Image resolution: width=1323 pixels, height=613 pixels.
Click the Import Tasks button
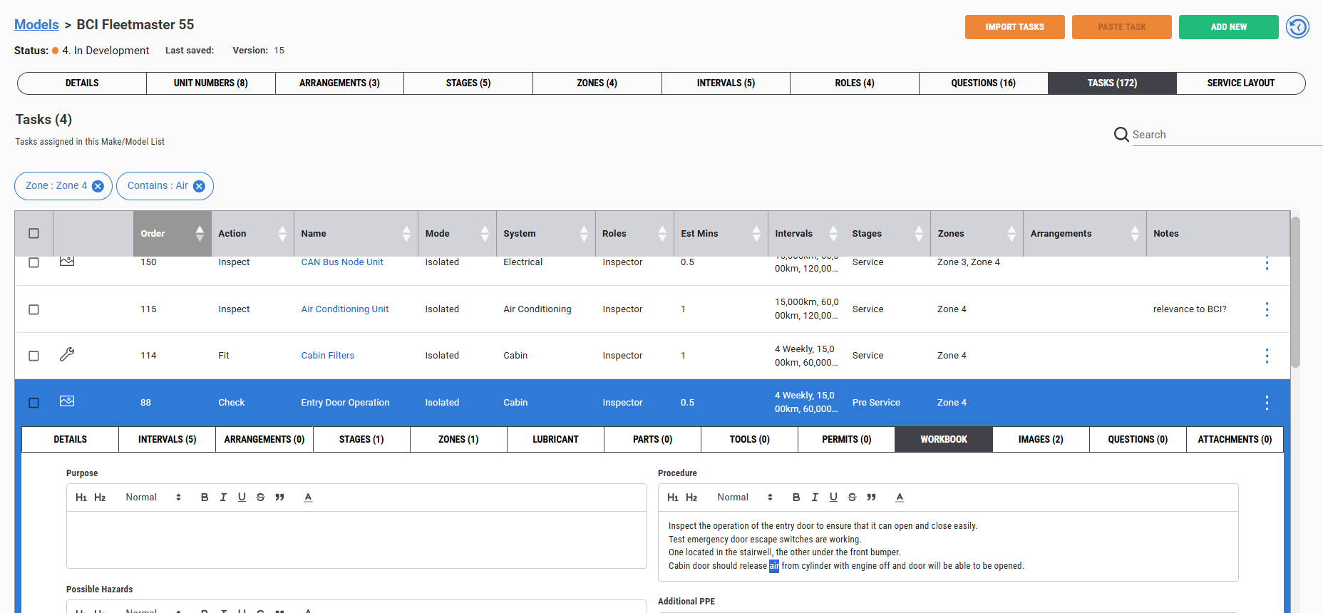tap(1014, 27)
